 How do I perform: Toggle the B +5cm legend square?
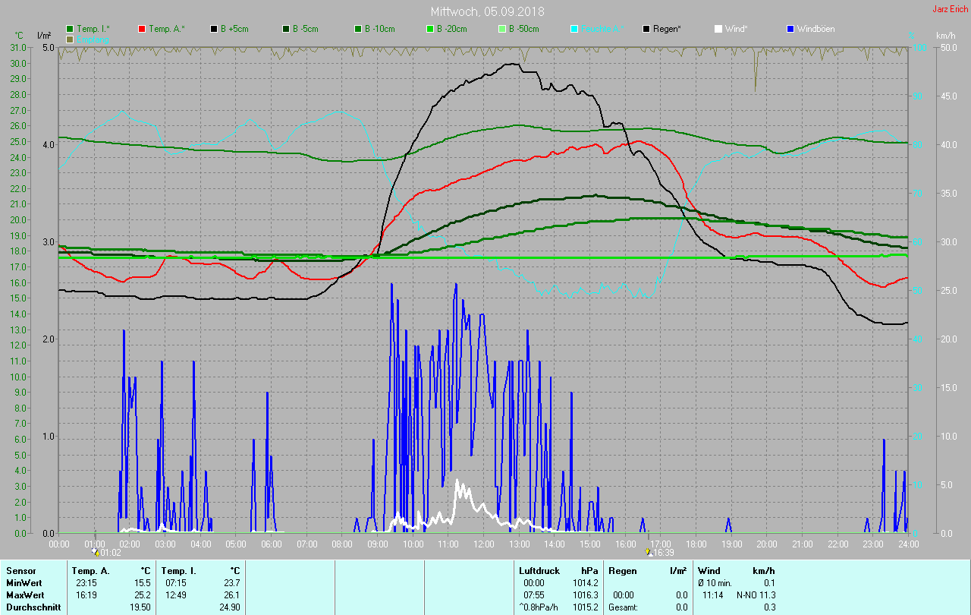(214, 29)
